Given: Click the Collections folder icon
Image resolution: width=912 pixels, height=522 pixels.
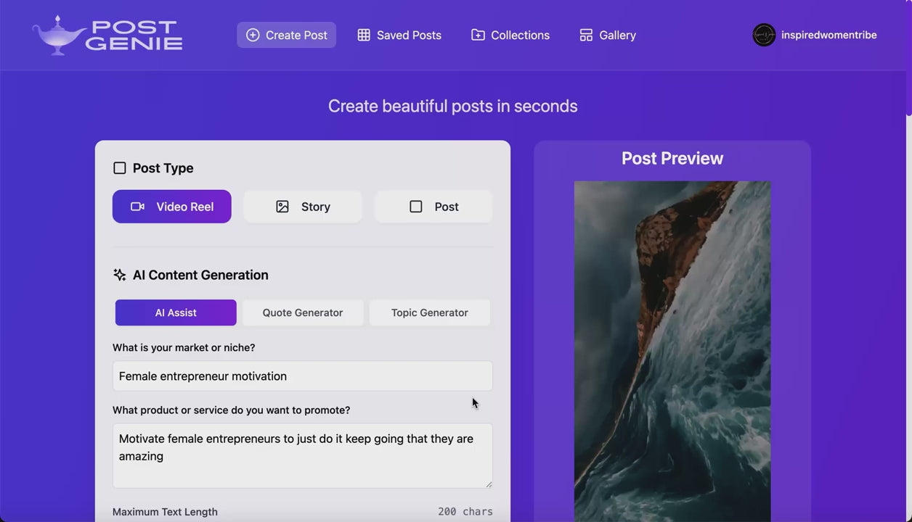Looking at the screenshot, I should (x=478, y=35).
